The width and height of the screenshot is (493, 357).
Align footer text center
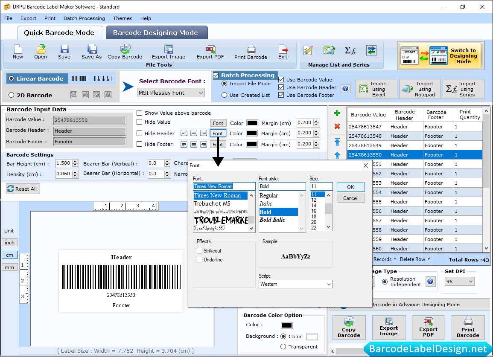(x=194, y=144)
